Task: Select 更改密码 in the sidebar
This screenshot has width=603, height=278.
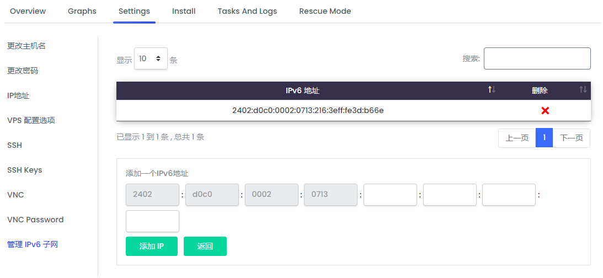Action: 23,71
